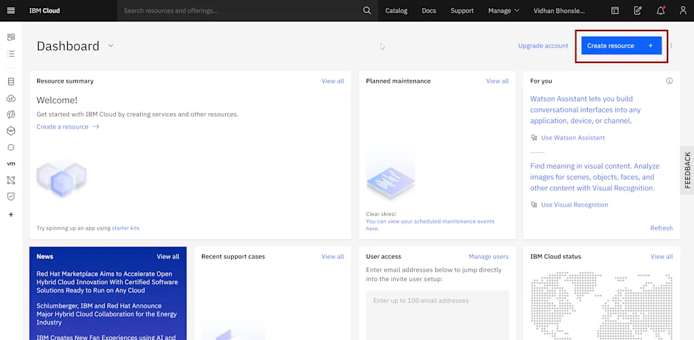Open the IBM Cloud Shell icon
This screenshot has height=340, width=694.
(x=615, y=11)
